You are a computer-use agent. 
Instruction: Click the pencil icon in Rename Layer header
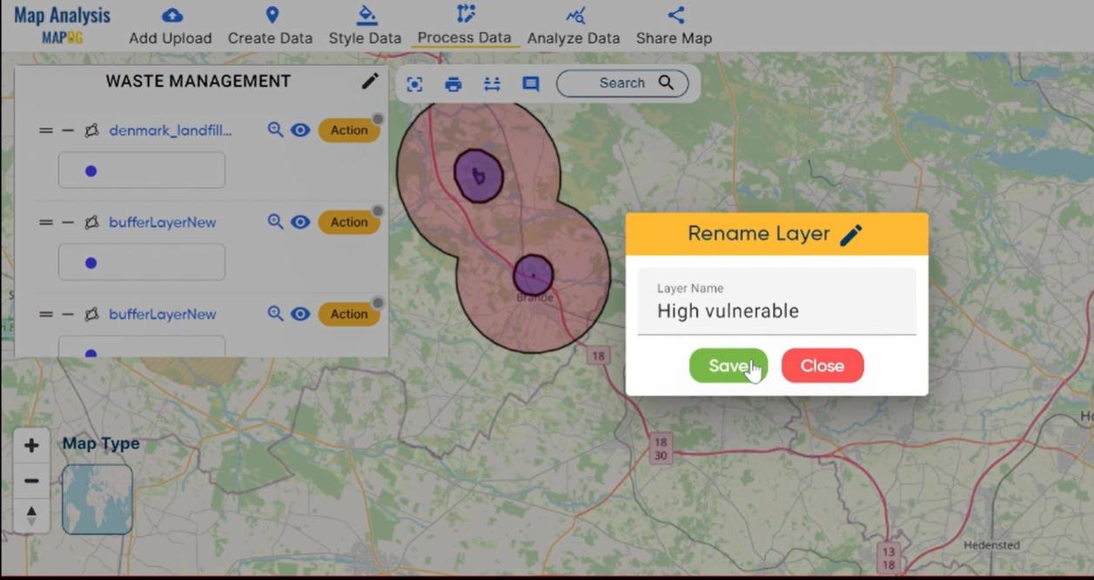pos(851,235)
